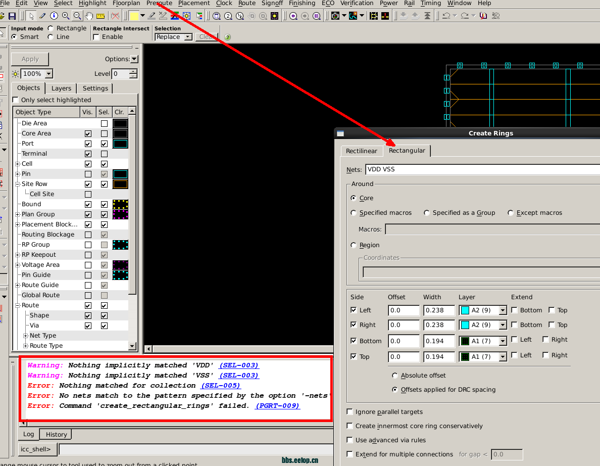Enable Rectangle Intersect checkbox
Image resolution: width=600 pixels, height=466 pixels.
(96, 37)
